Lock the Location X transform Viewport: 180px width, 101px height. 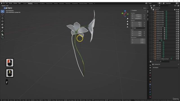144,15
